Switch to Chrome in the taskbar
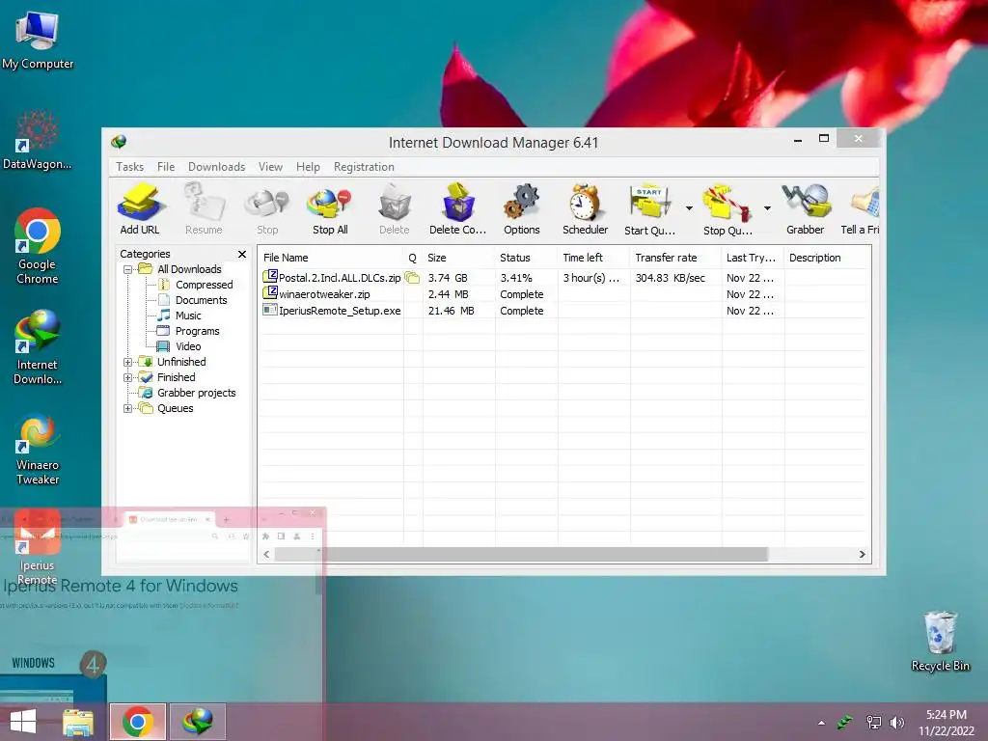 (x=138, y=722)
